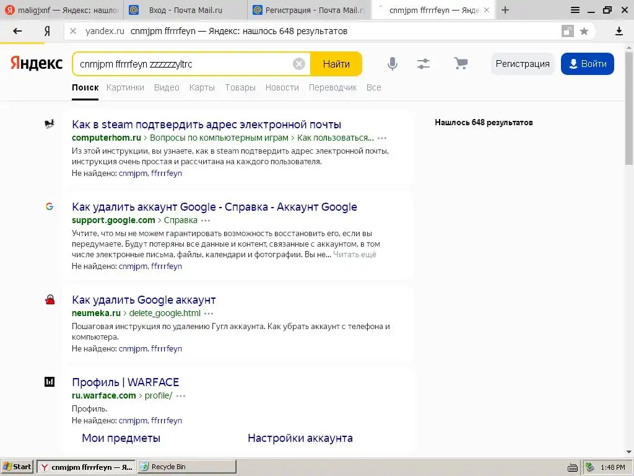Open more options dots for ru.warface.com result
634x476 pixels.
click(x=181, y=396)
